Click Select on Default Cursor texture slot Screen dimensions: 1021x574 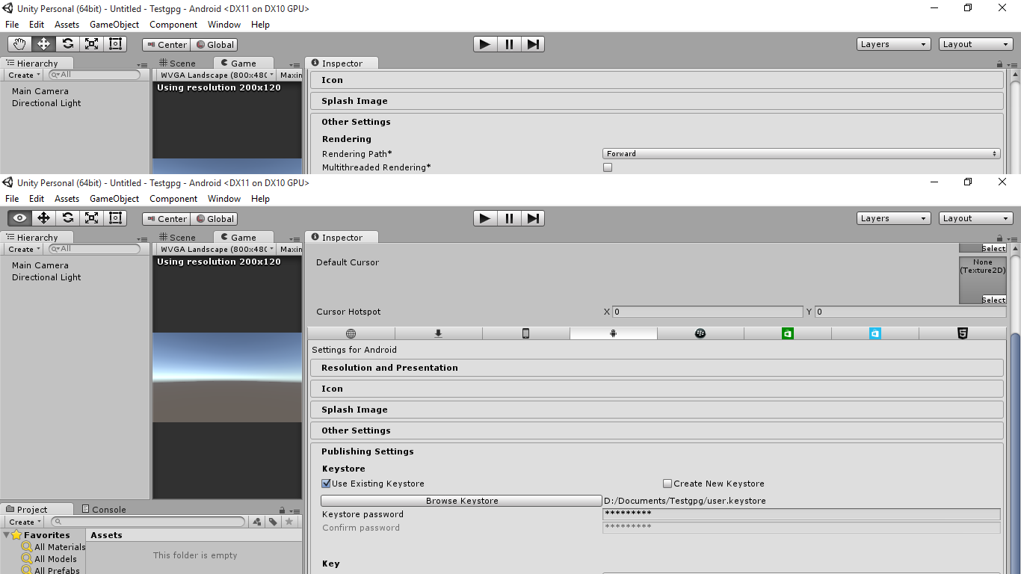click(x=993, y=300)
